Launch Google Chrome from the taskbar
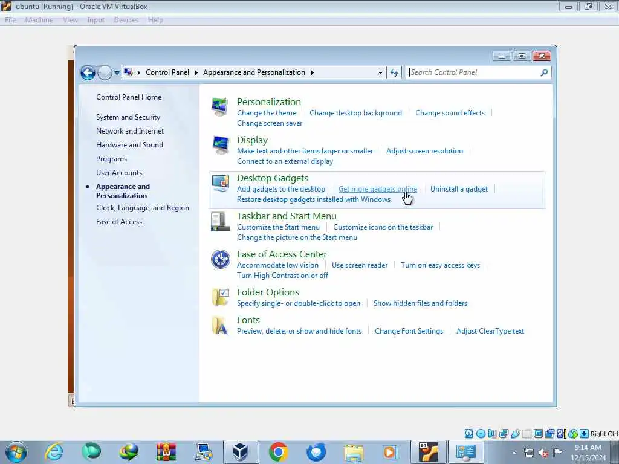Image resolution: width=619 pixels, height=464 pixels. tap(278, 452)
